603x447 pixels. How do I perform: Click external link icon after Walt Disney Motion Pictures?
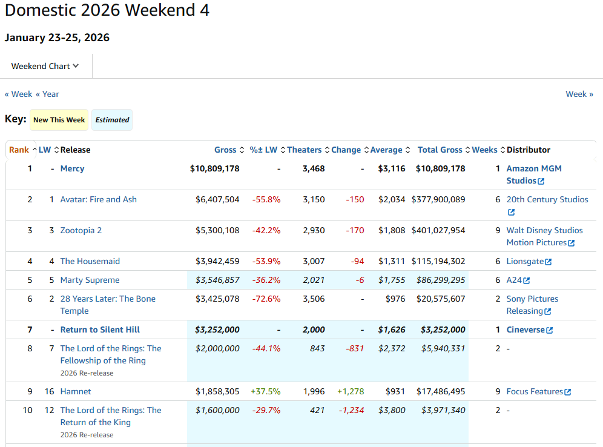pyautogui.click(x=571, y=243)
